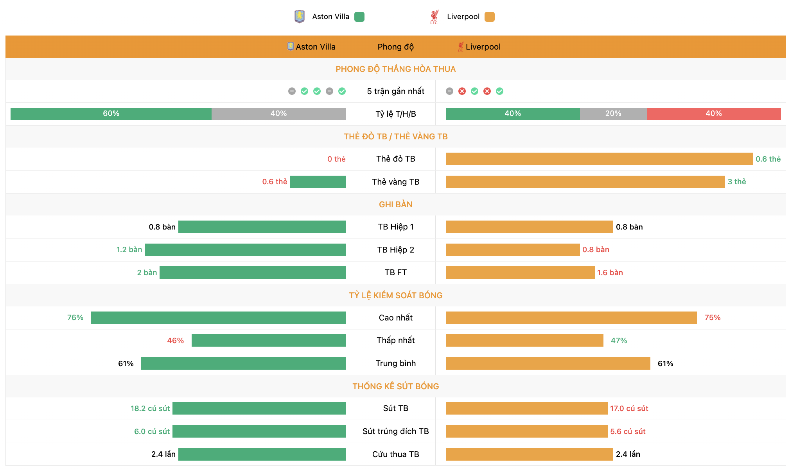Click Aston Villa's fifth form icon (win)
This screenshot has height=470, width=790.
[342, 91]
